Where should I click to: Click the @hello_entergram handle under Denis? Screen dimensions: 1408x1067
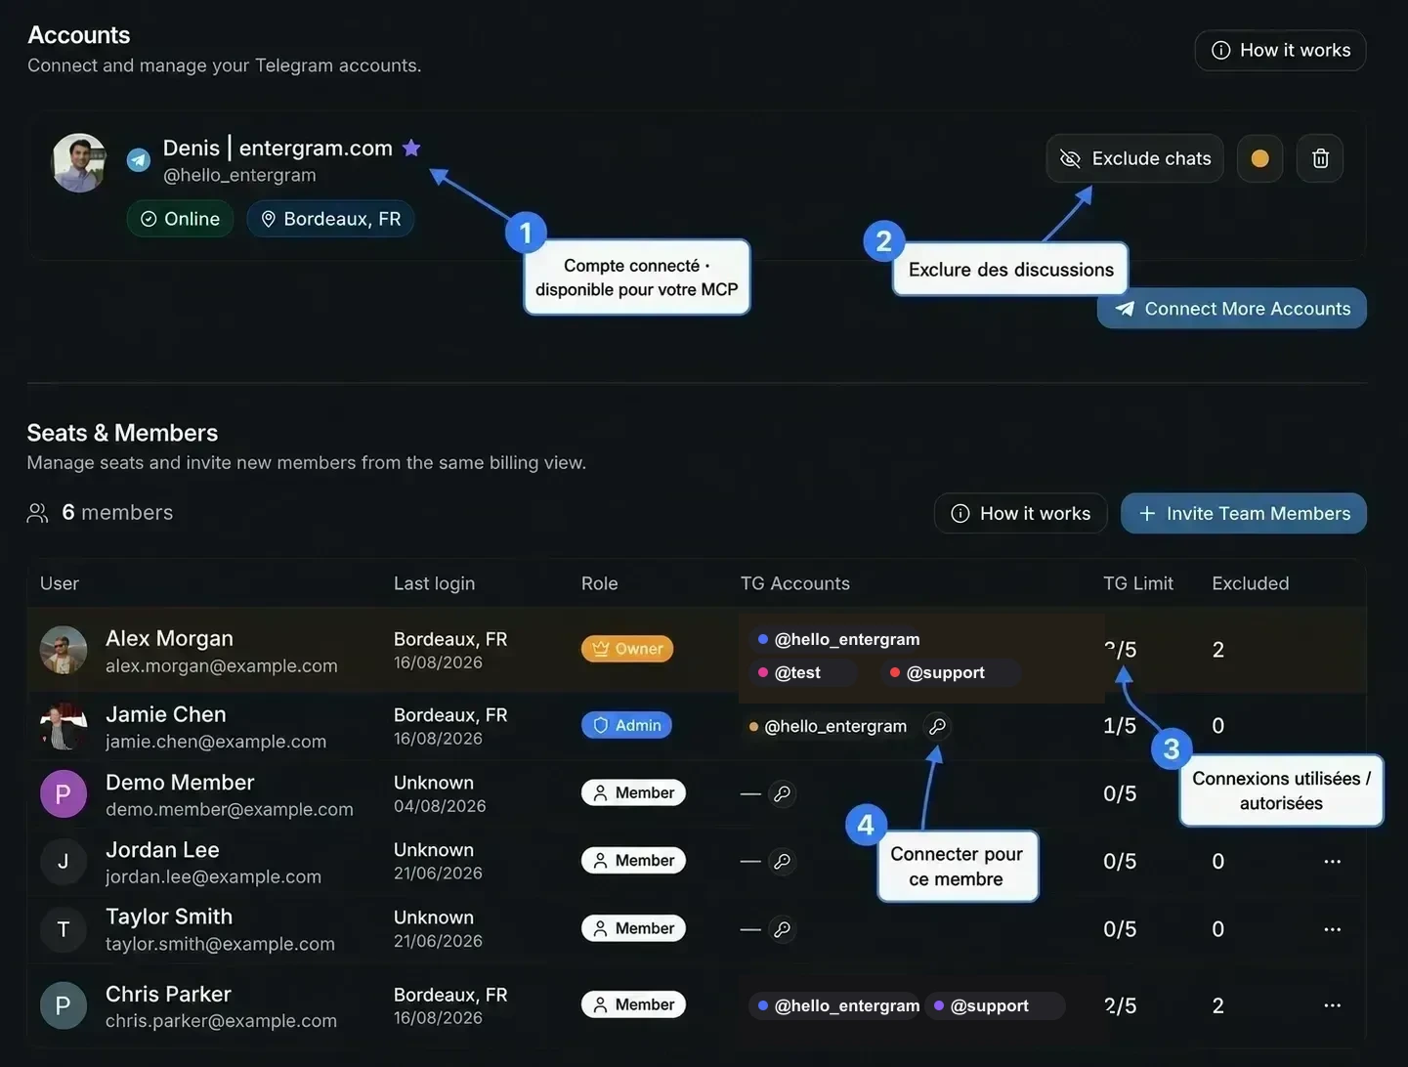(x=239, y=175)
